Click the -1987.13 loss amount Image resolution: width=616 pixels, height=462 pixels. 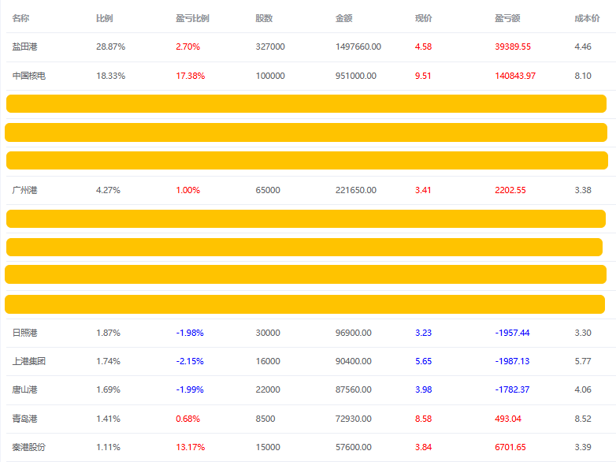(x=512, y=361)
